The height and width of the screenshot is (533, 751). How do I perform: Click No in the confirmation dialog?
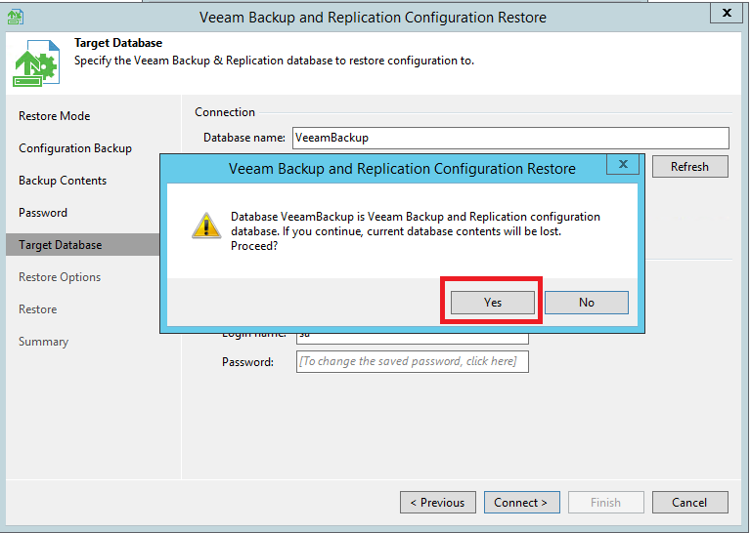pos(587,303)
